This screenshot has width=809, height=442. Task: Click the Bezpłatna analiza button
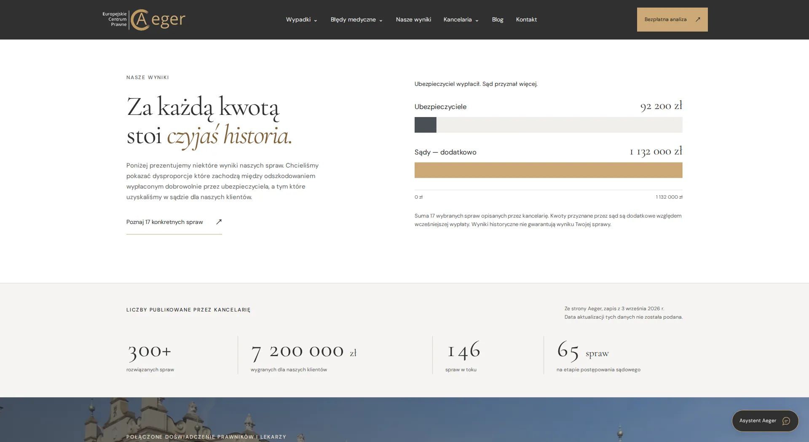click(x=672, y=19)
